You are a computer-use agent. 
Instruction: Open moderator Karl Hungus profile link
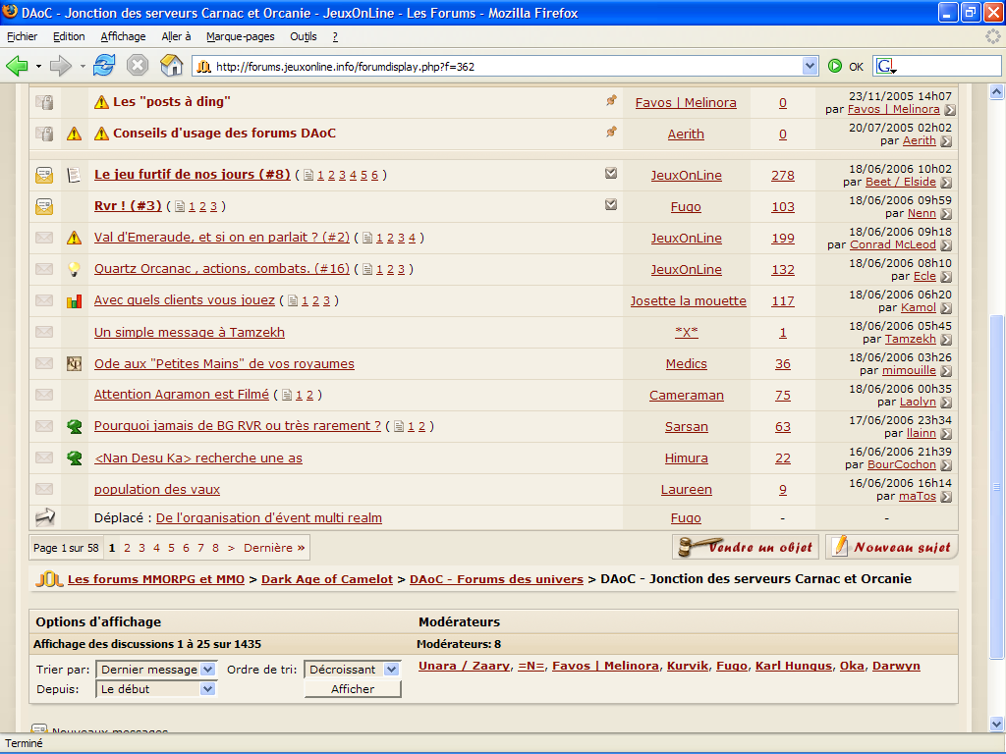point(794,666)
